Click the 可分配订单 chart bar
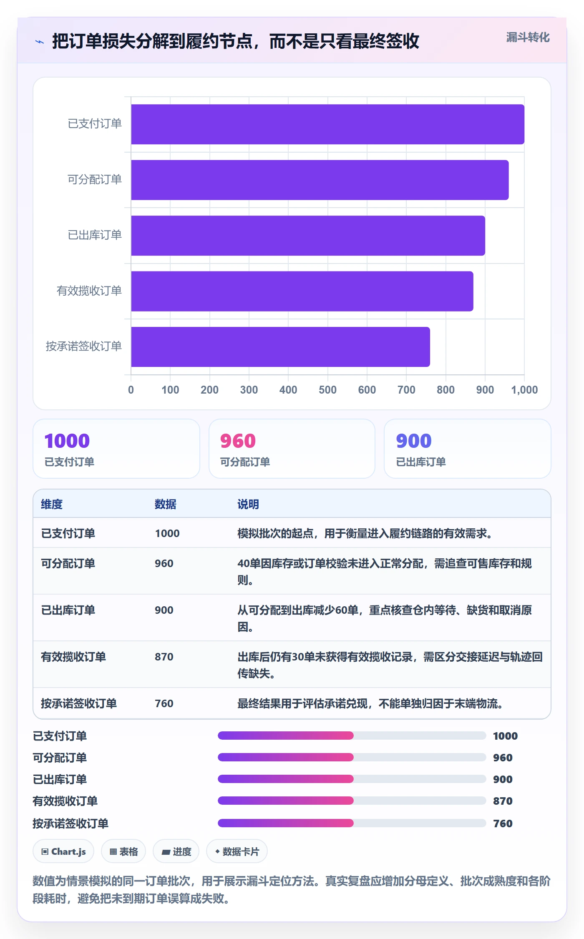The image size is (584, 939). click(x=320, y=180)
